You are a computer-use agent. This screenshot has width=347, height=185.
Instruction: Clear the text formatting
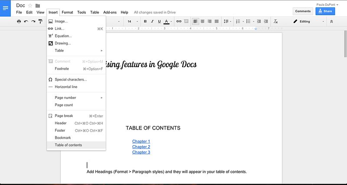[x=275, y=21]
